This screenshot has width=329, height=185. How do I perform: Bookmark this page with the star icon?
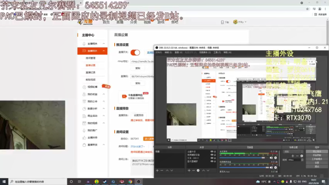(307, 9)
